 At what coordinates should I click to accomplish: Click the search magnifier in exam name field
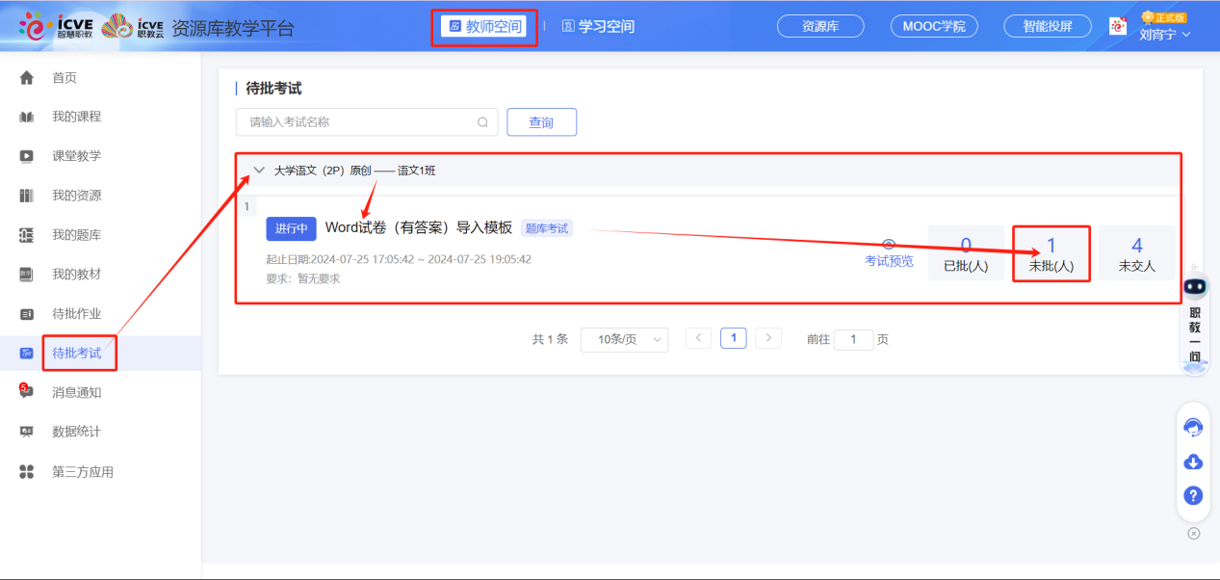tap(482, 122)
